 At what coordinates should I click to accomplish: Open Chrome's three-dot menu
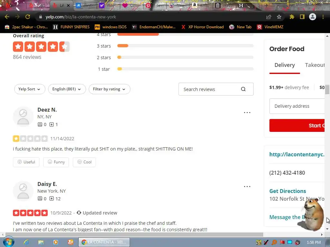[323, 17]
